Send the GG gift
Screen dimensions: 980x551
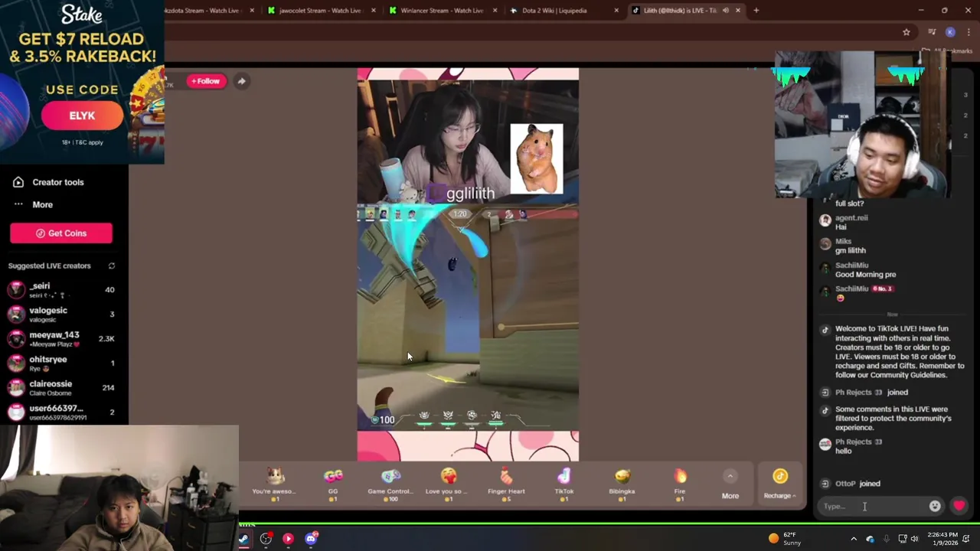click(333, 484)
